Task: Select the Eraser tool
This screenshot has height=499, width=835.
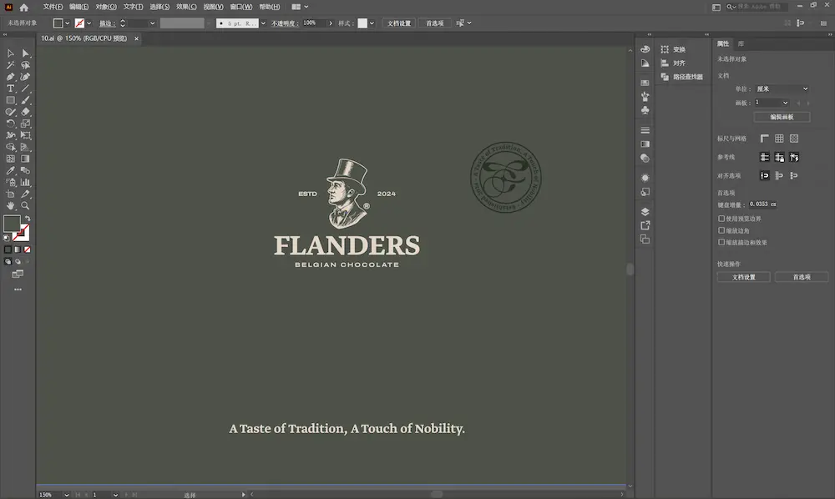Action: coord(25,112)
